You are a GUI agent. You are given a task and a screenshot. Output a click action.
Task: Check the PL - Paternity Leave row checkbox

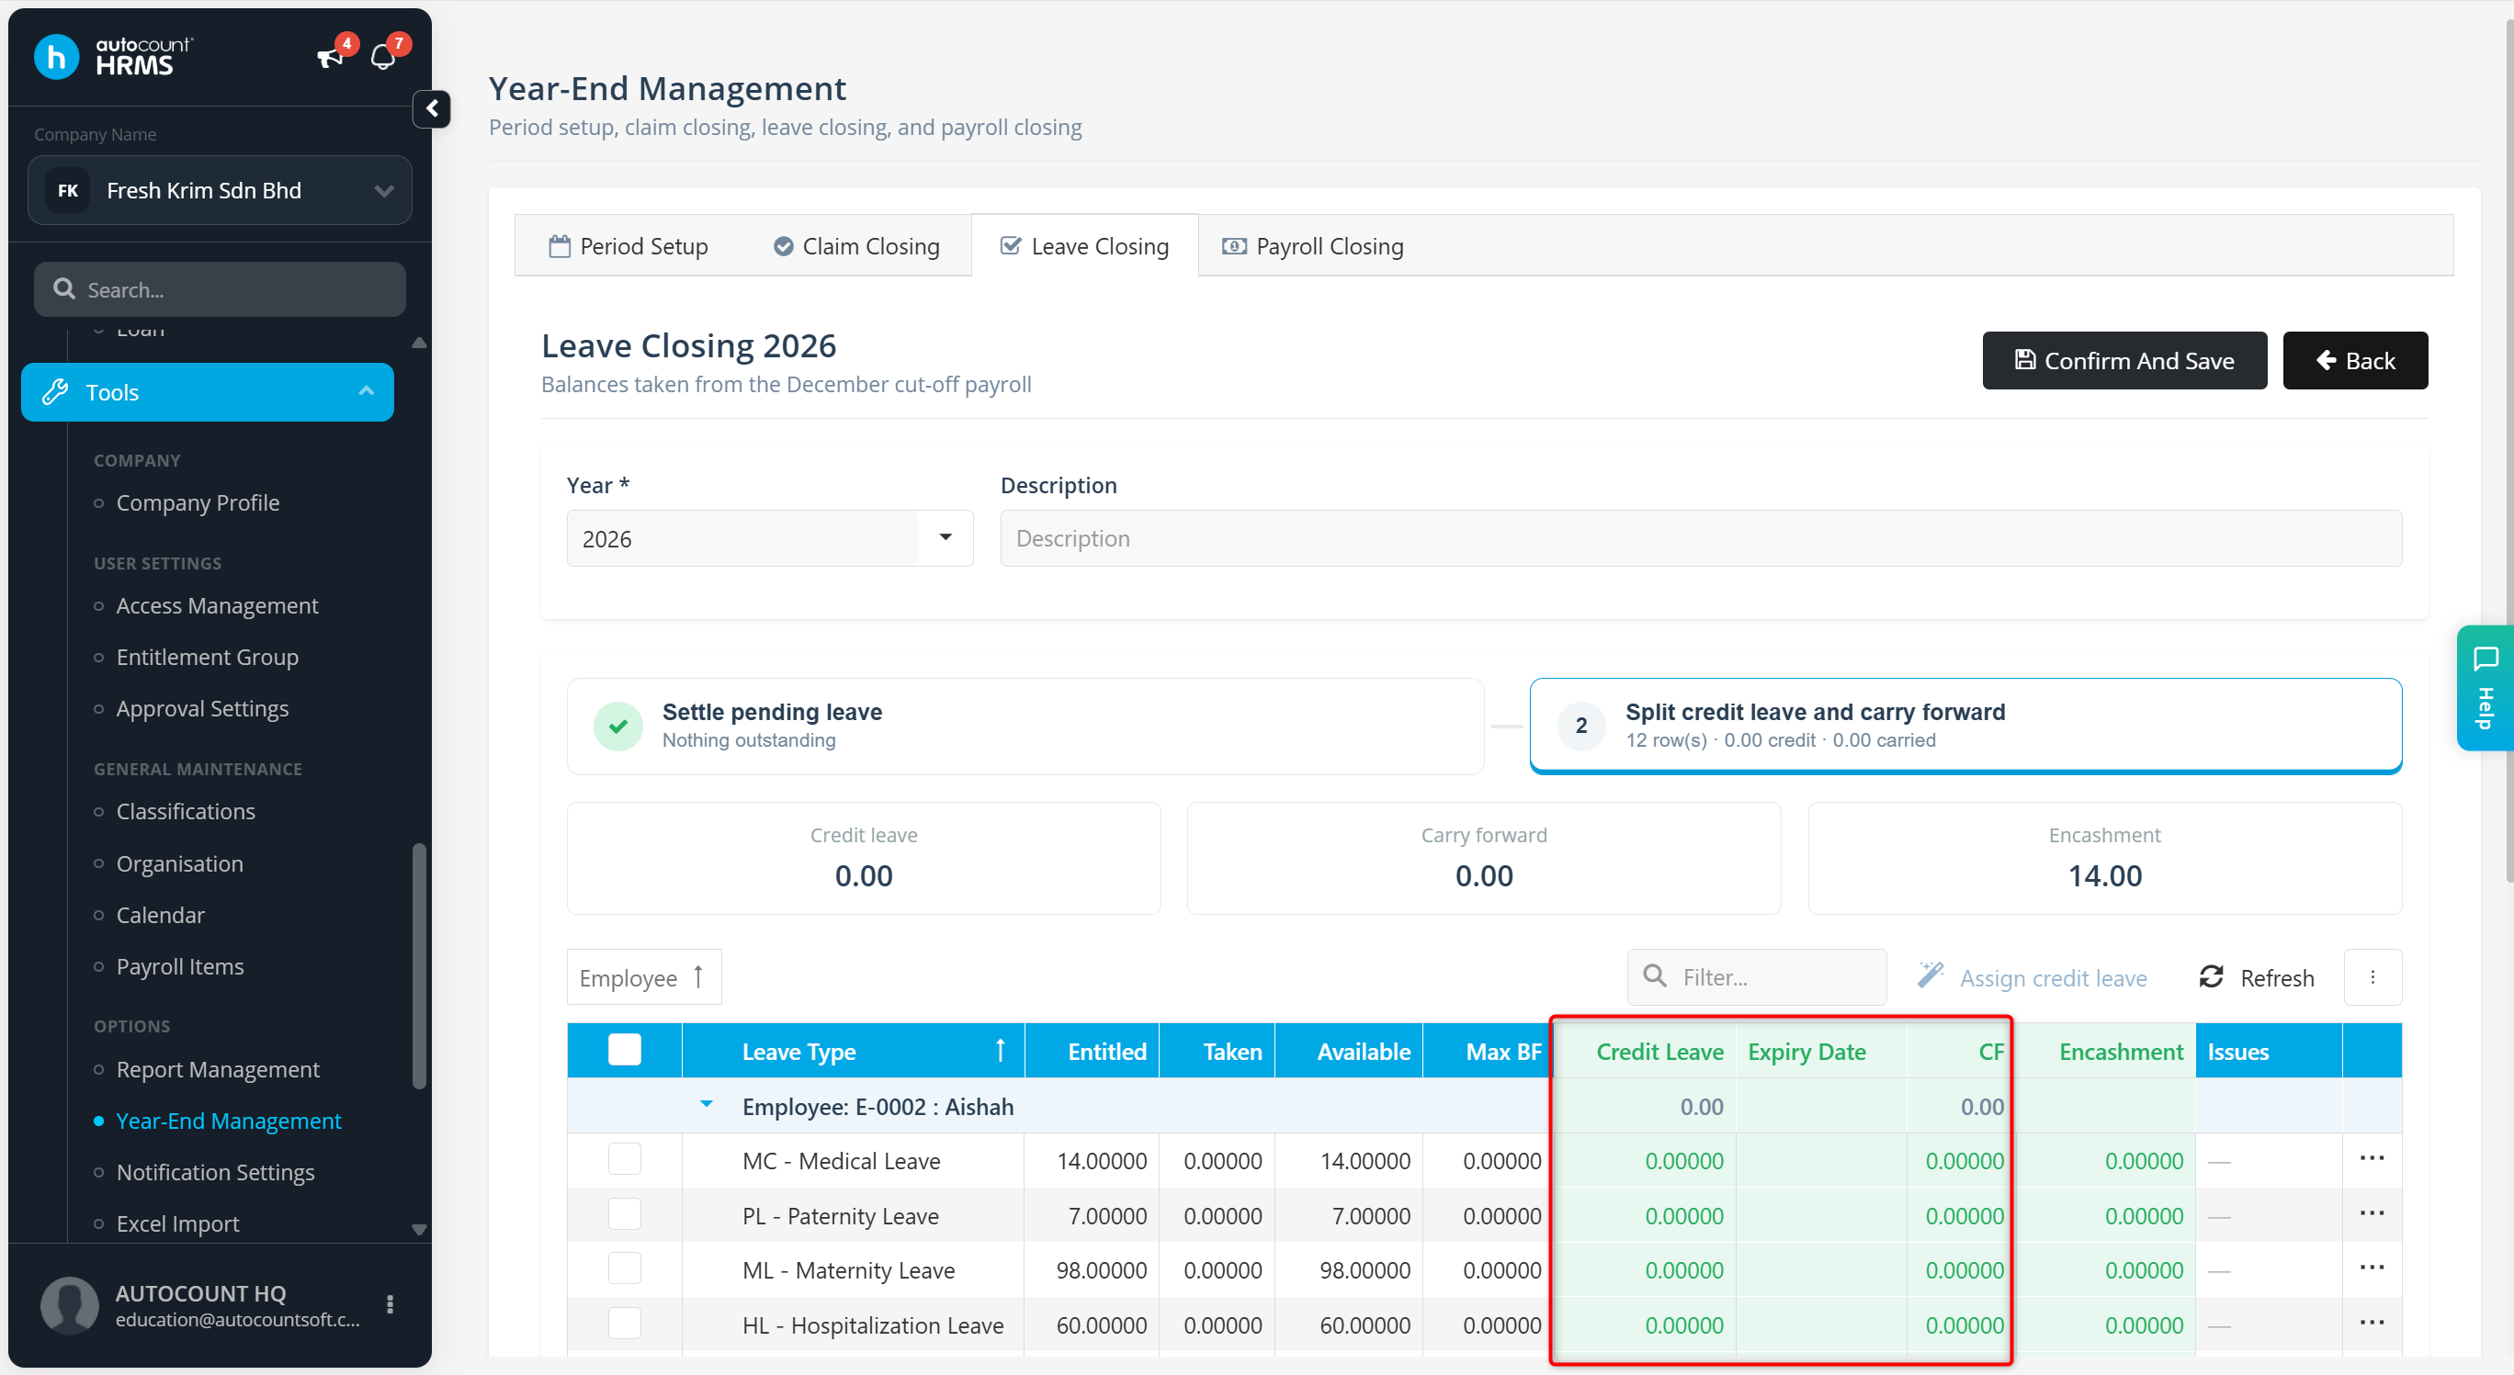click(x=624, y=1215)
